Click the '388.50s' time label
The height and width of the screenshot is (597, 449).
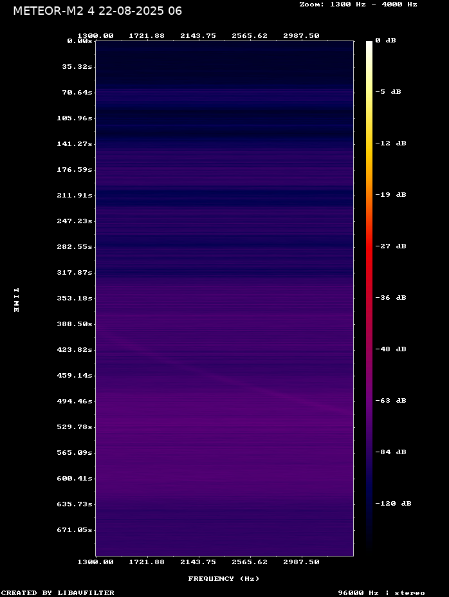click(x=75, y=324)
